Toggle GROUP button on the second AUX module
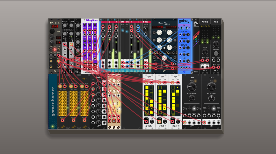The width and height of the screenshot is (276, 154). point(127,27)
